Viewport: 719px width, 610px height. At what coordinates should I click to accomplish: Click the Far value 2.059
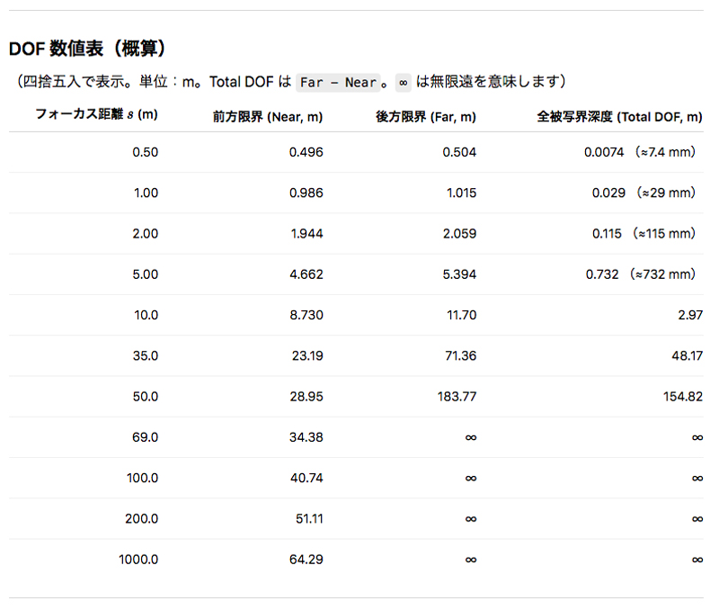click(x=460, y=233)
